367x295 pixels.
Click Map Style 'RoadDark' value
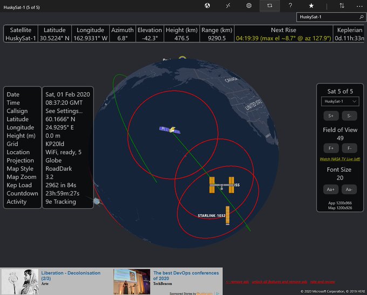click(58, 169)
